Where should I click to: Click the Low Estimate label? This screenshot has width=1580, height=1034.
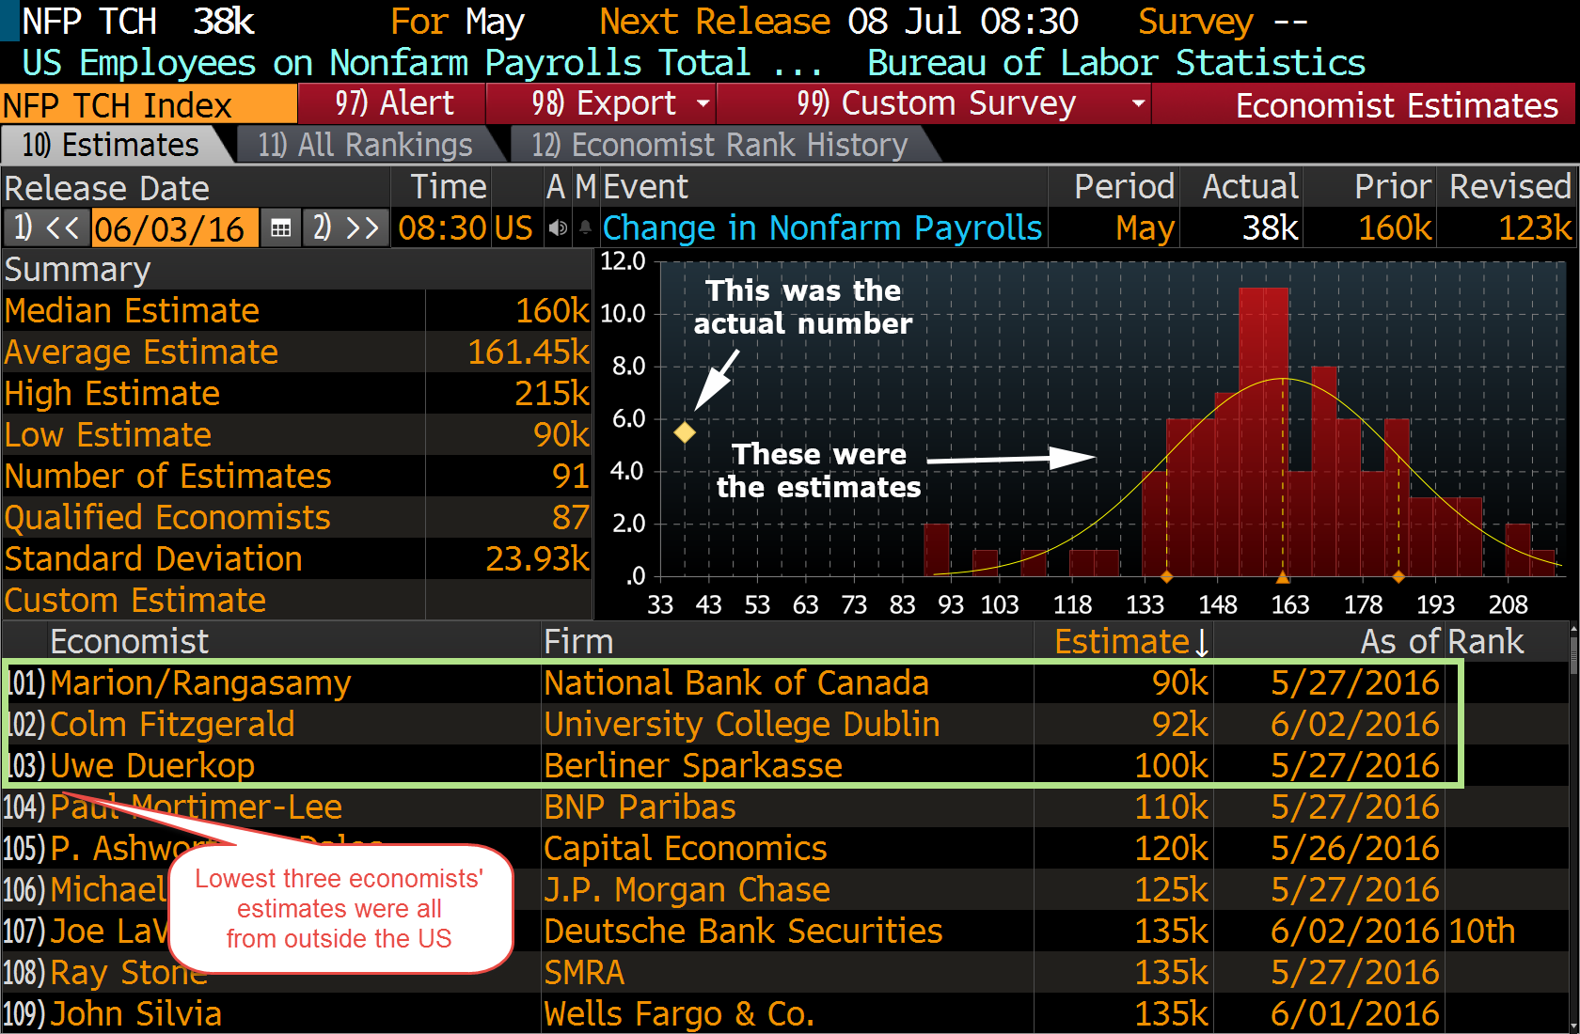108,435
